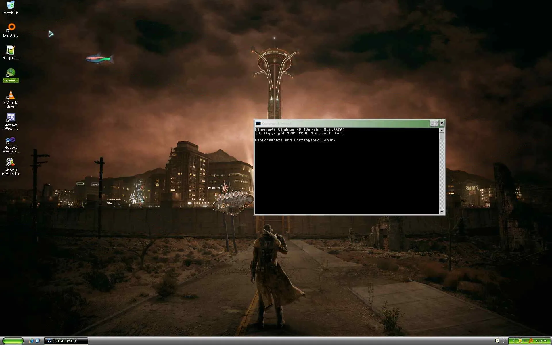Open the green Start button
This screenshot has height=345, width=552.
(x=13, y=341)
